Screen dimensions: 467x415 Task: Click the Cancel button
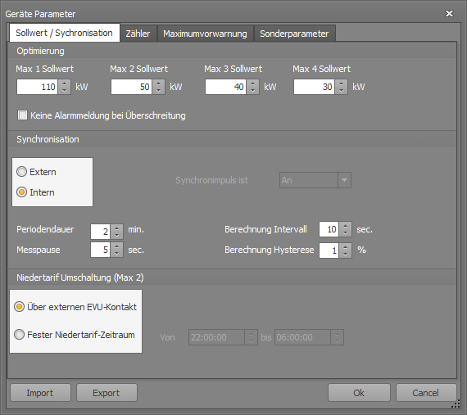pos(426,393)
